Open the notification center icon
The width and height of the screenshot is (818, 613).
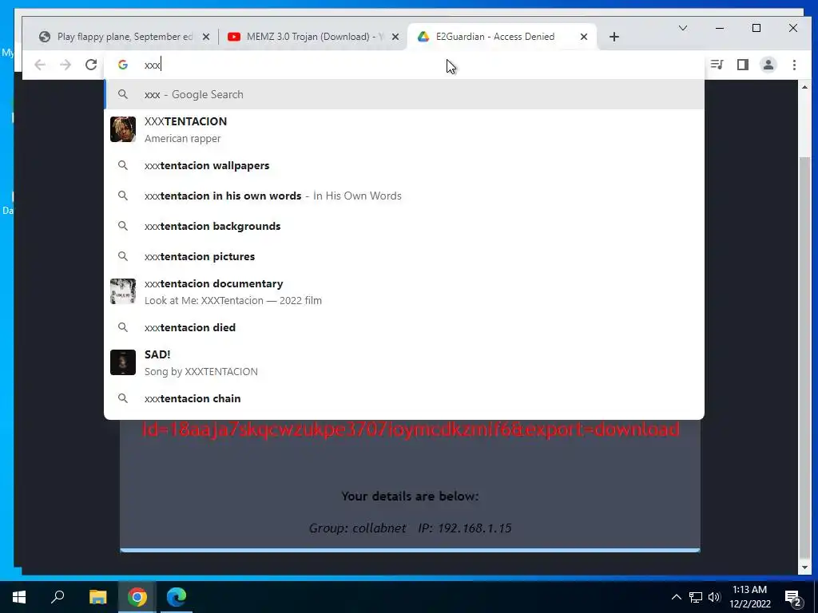pos(793,598)
